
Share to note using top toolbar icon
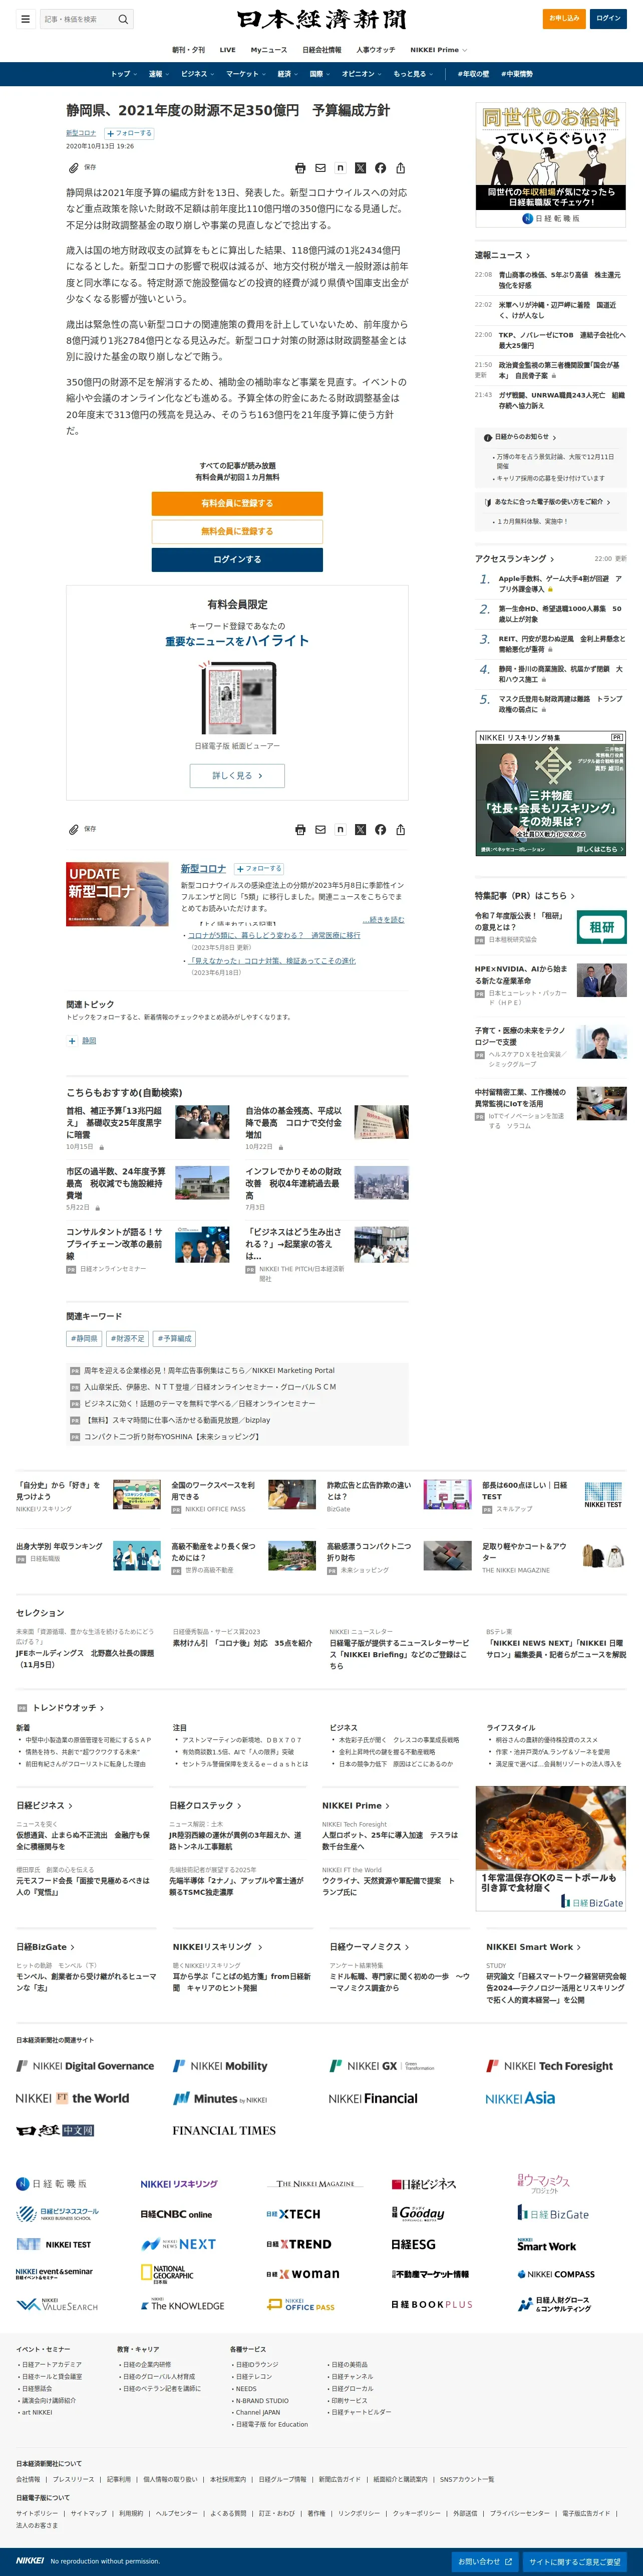click(341, 168)
